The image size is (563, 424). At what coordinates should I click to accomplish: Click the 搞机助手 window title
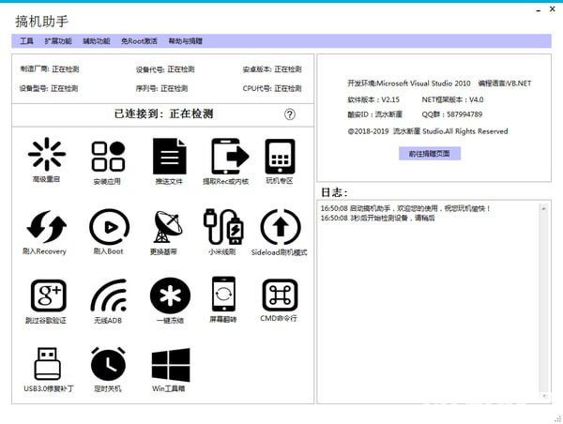41,22
